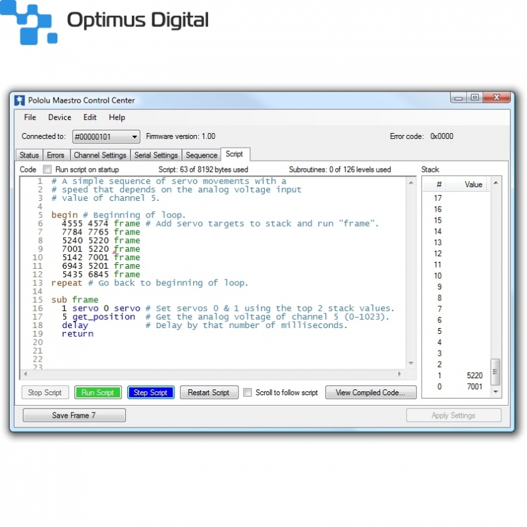Viewport: 527px width, 527px height.
Task: Open the Channel Settings tab
Action: click(100, 155)
